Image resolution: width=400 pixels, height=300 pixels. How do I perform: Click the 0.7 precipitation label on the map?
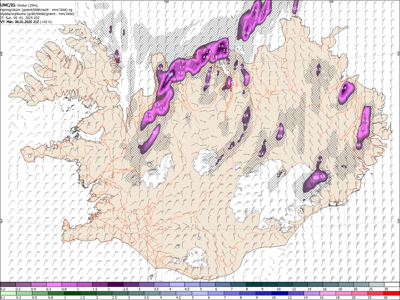click(x=247, y=77)
